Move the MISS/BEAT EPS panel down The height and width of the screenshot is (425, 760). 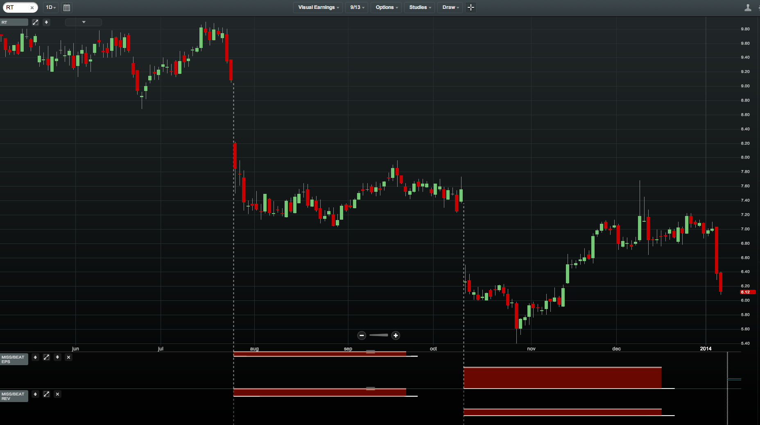point(57,357)
